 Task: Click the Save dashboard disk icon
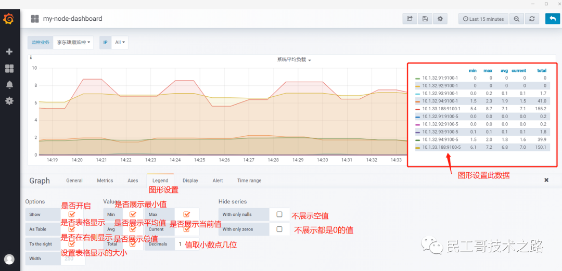[425, 19]
